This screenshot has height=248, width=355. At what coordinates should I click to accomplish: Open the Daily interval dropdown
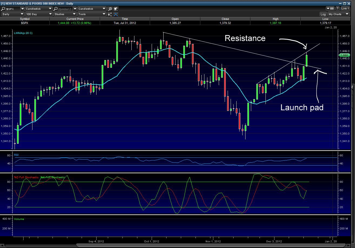[x=13, y=14]
